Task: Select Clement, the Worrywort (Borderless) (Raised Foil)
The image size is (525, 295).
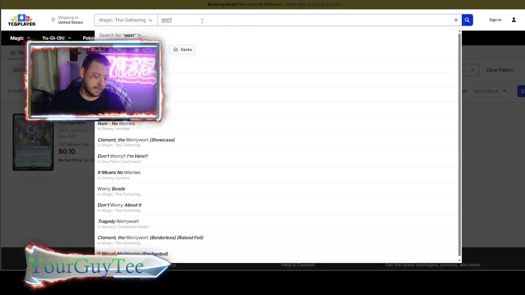Action: click(276, 240)
